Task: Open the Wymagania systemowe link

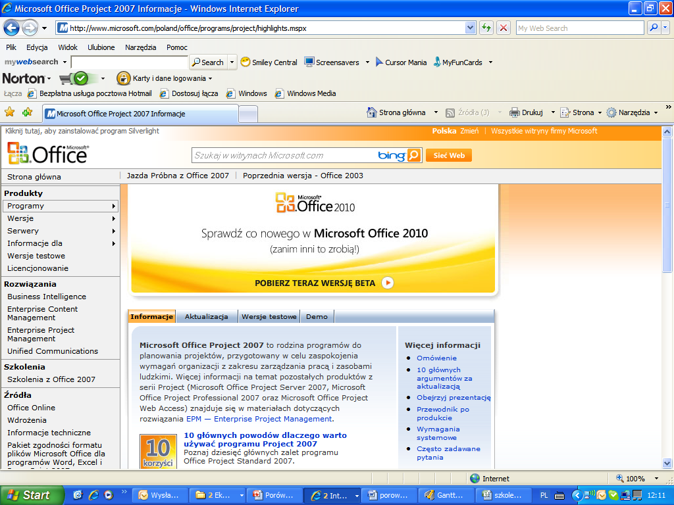Action: coord(438,433)
